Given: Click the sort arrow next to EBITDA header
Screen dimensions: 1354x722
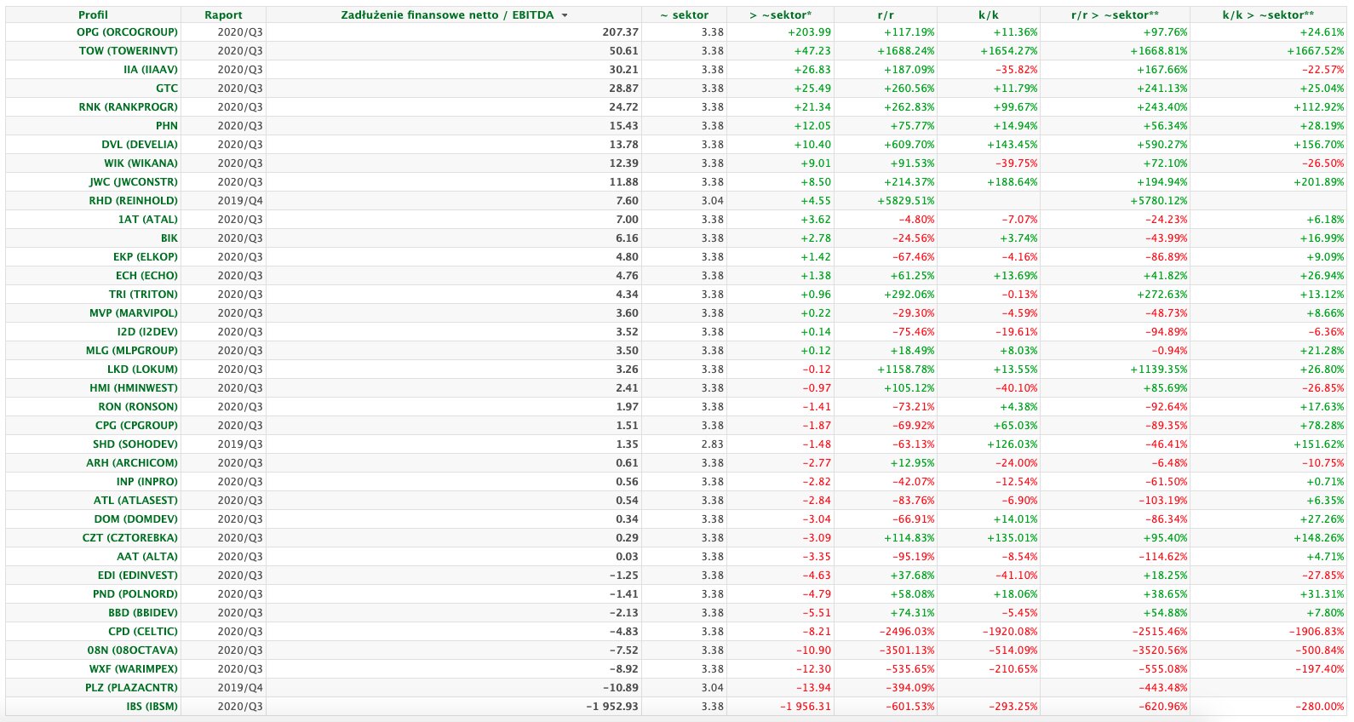Looking at the screenshot, I should [565, 15].
